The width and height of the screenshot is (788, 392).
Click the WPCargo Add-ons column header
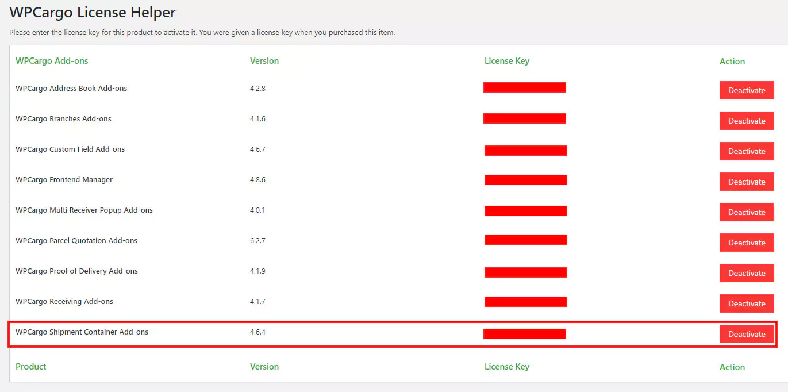coord(52,61)
